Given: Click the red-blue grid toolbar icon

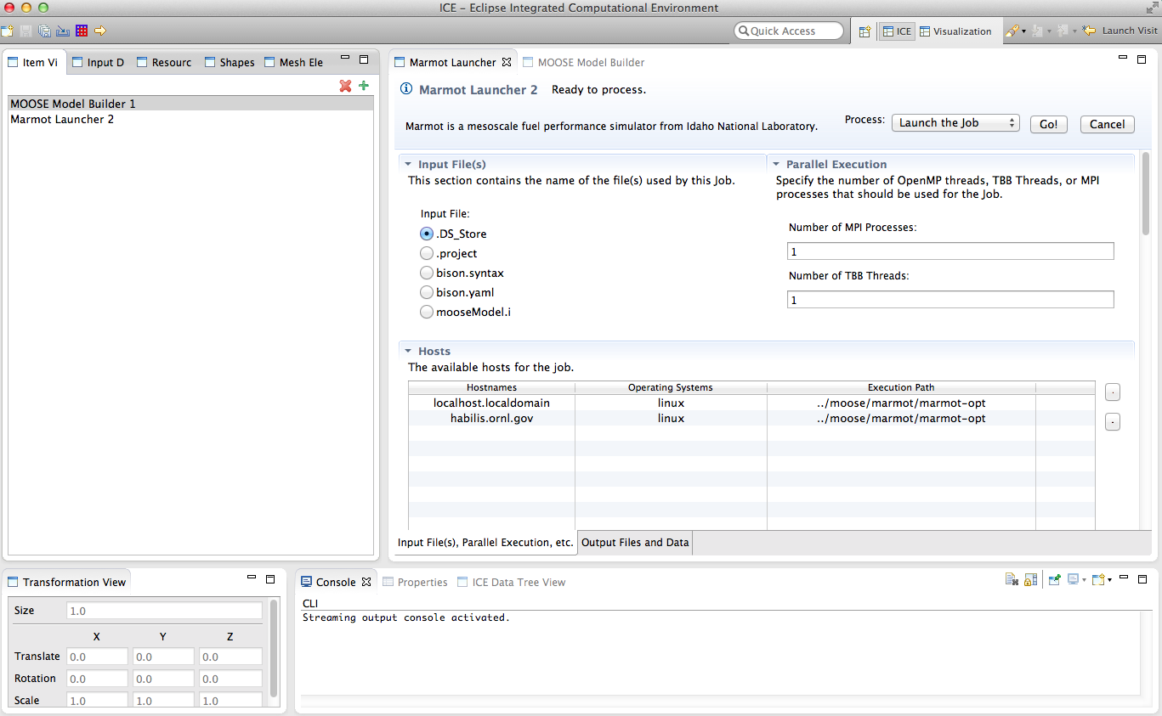Looking at the screenshot, I should pyautogui.click(x=82, y=31).
